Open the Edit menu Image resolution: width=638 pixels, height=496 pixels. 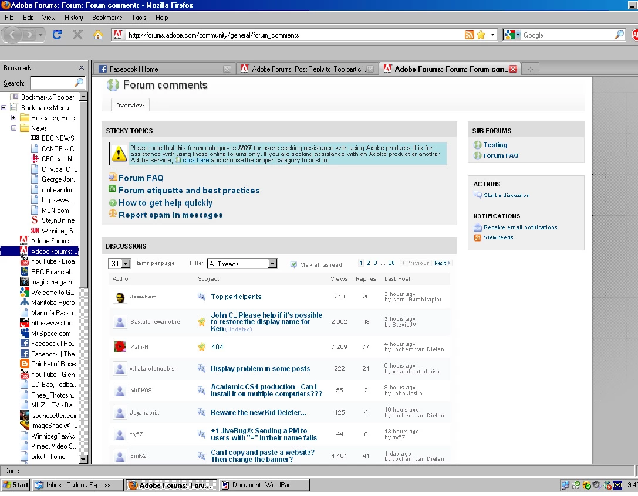[28, 18]
